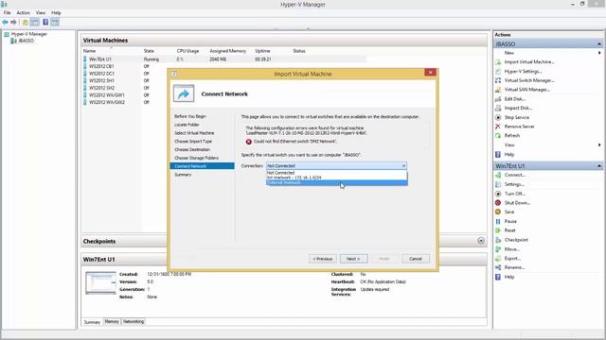Go to the Choose Destination step
The height and width of the screenshot is (340, 606).
click(192, 149)
